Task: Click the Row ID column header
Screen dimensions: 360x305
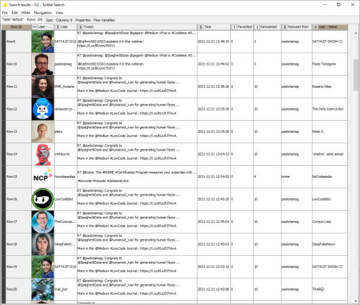Action: click(16, 27)
